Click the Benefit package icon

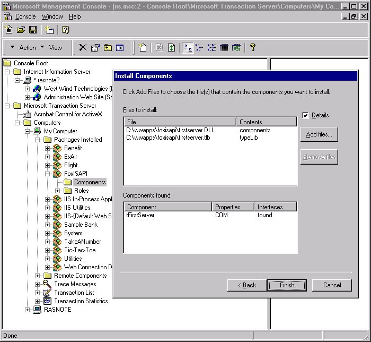(x=57, y=148)
